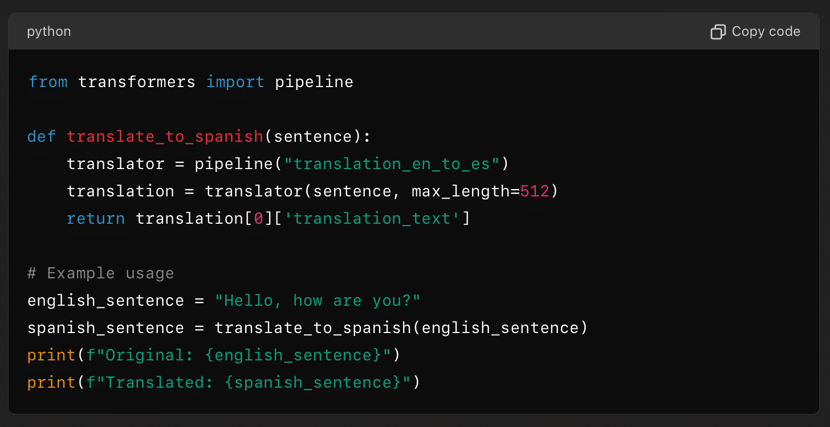The width and height of the screenshot is (830, 427).
Task: Click the translate_to_spanish function name
Action: (x=164, y=136)
